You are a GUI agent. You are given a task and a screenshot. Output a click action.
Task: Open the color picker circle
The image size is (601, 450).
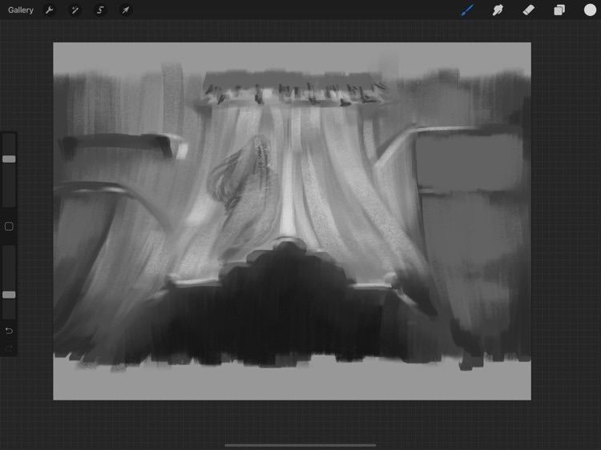(590, 10)
